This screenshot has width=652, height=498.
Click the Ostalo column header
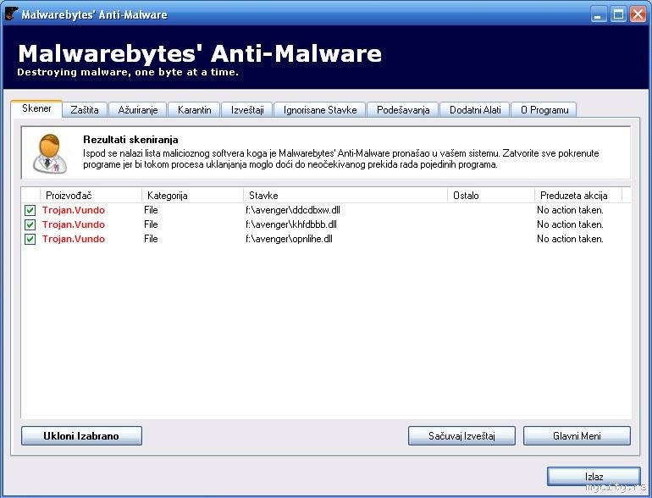click(x=490, y=196)
